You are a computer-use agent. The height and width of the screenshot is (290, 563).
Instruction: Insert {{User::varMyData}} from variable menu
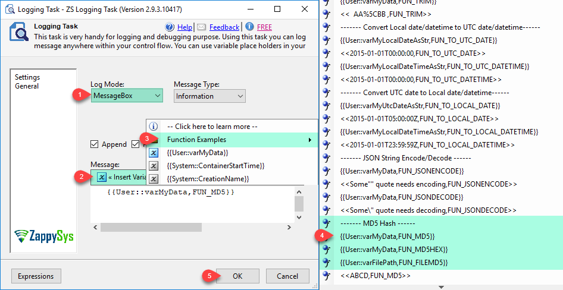198,153
